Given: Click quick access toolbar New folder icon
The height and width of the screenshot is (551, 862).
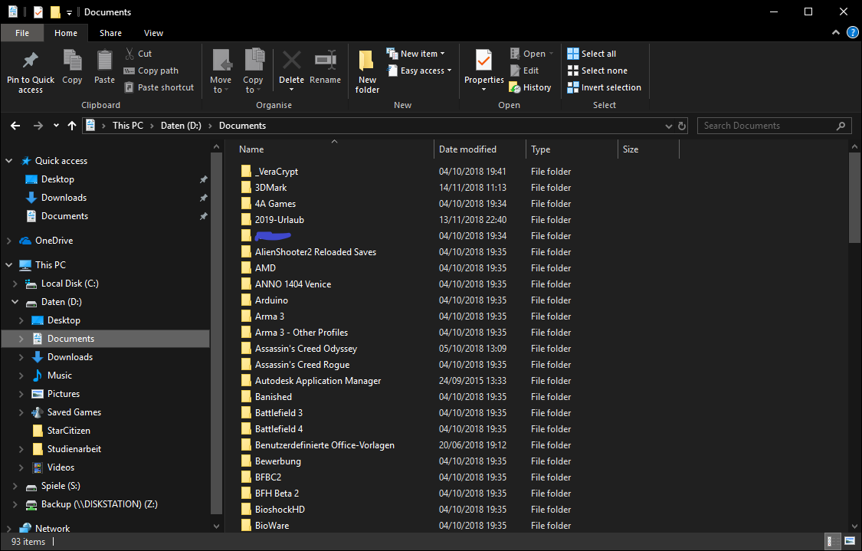Looking at the screenshot, I should (55, 12).
